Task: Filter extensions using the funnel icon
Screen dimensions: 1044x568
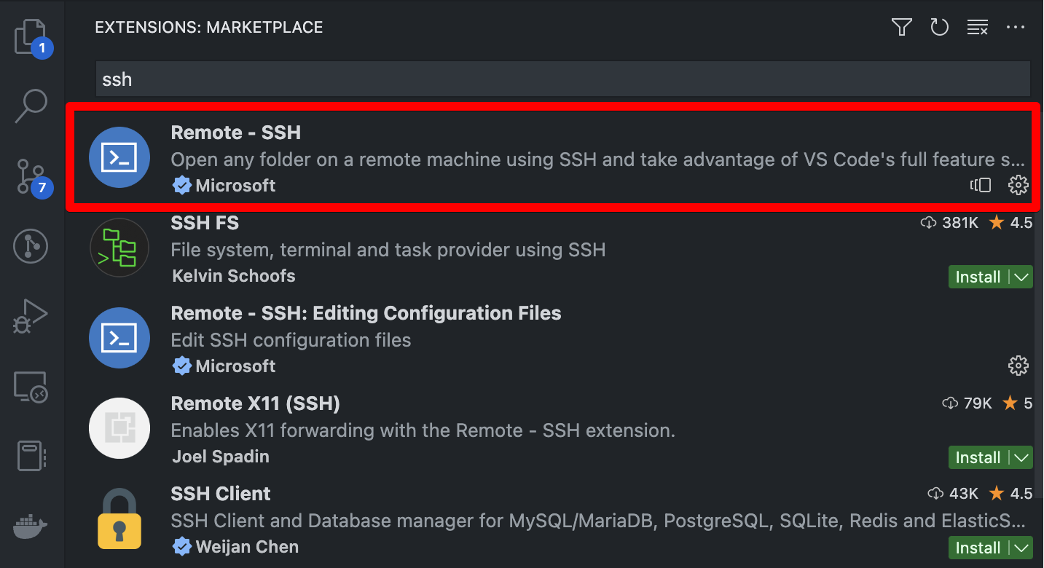Action: click(x=902, y=28)
